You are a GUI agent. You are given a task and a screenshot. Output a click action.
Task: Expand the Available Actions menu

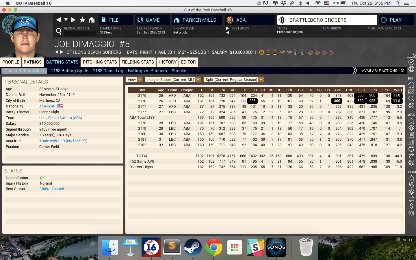pos(382,71)
